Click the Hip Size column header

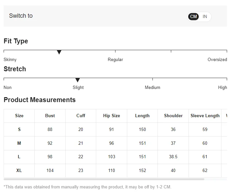click(x=111, y=116)
